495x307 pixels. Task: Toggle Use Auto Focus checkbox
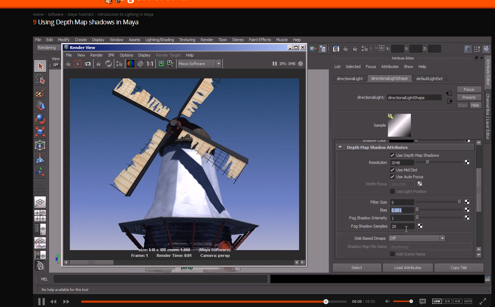point(392,177)
